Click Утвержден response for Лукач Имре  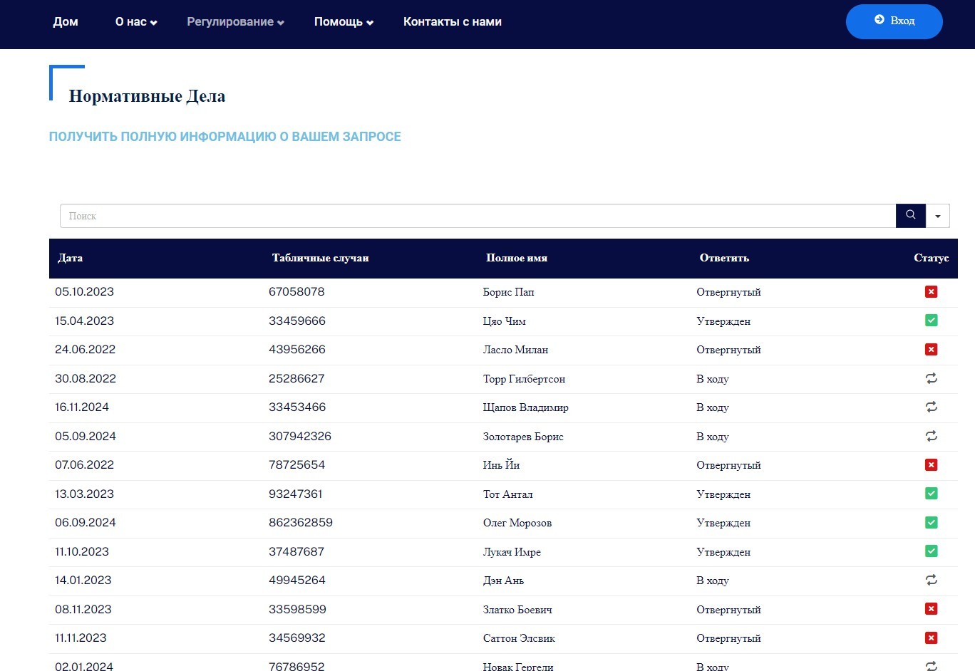723,552
